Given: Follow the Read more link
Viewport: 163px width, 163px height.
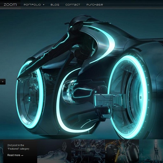Looking at the screenshot, I should 15,155.
